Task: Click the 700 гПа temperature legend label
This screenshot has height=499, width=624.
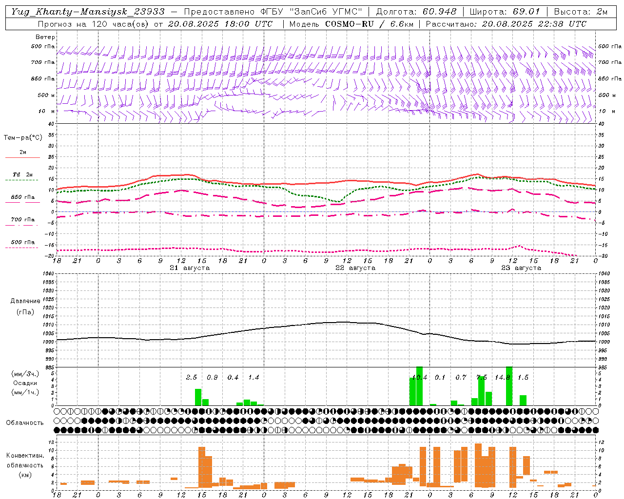Action: click(23, 219)
